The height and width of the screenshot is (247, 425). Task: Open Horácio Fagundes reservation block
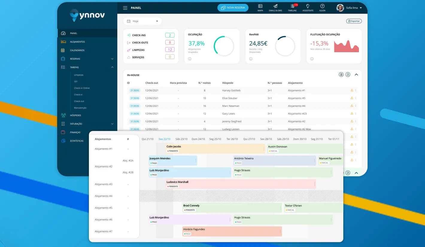[232, 231]
